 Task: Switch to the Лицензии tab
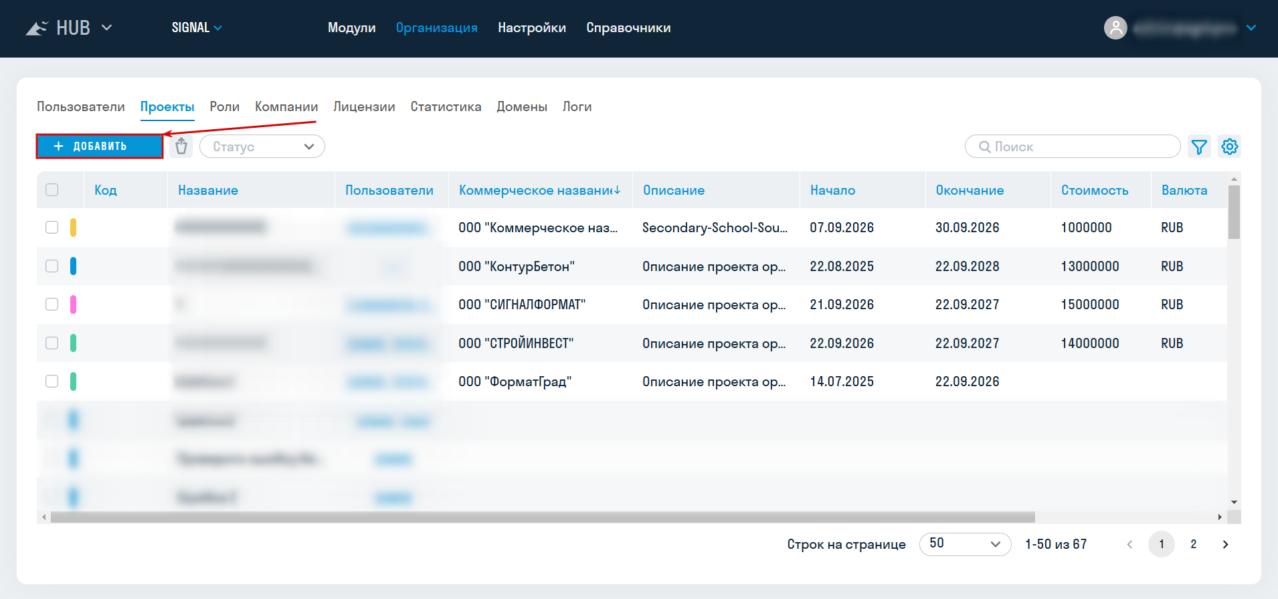click(364, 107)
